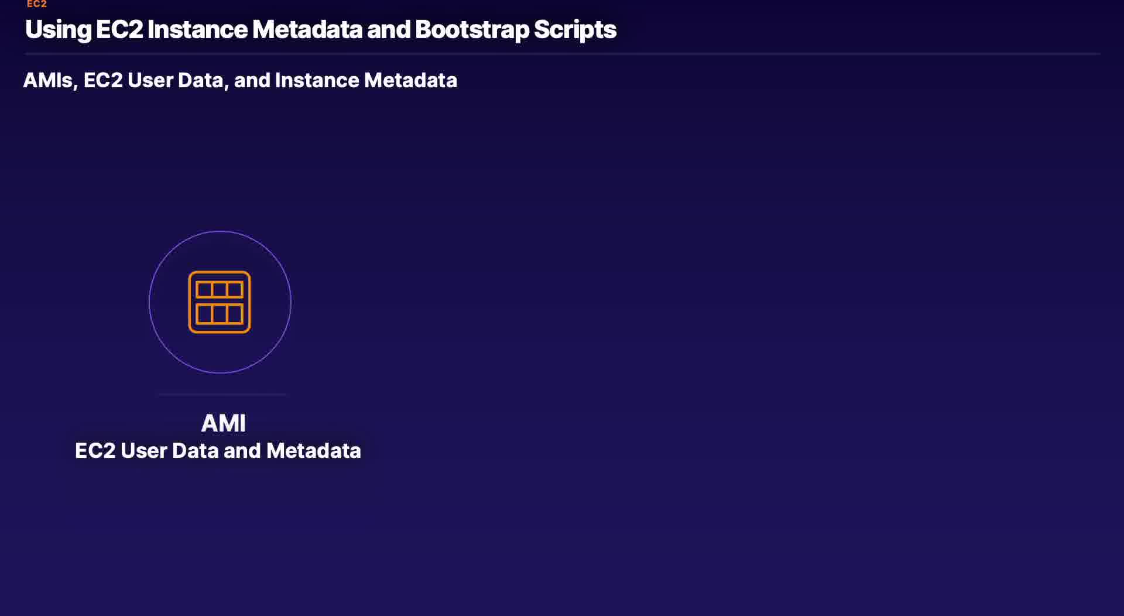
Task: Click the word "Bootstrap" in the slide title
Action: (472, 29)
